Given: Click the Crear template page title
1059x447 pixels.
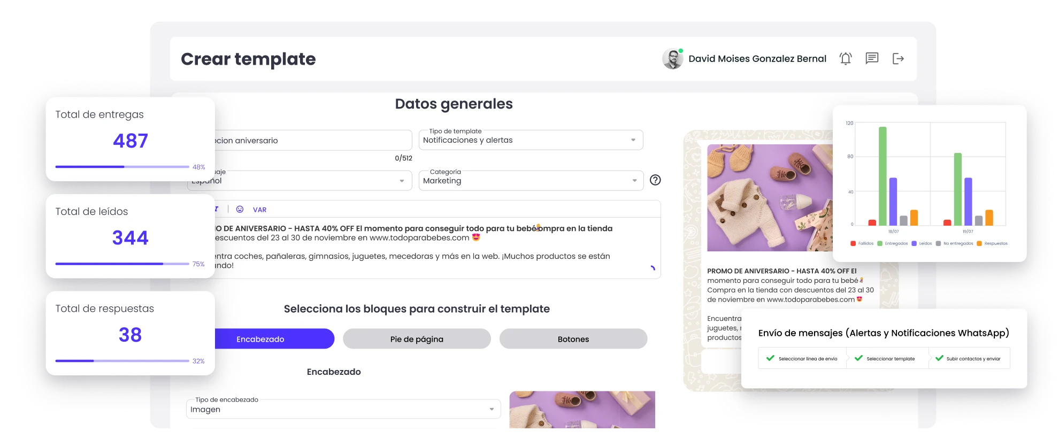Looking at the screenshot, I should point(248,59).
